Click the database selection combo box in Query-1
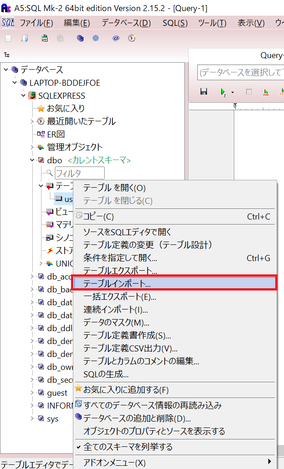Viewport: 284px width, 469px height. tap(241, 72)
